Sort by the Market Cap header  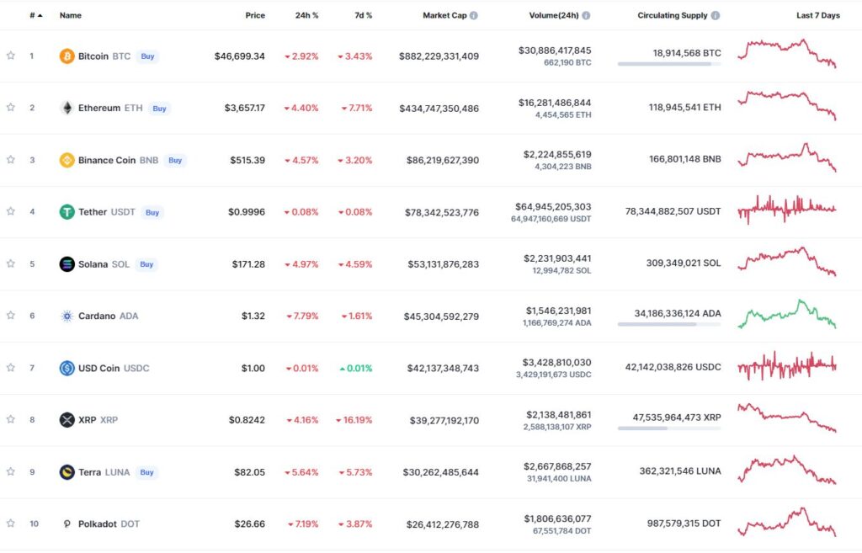(444, 15)
